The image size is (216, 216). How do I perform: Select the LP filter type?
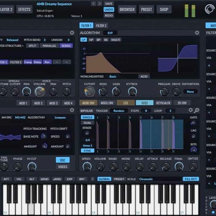click(x=83, y=40)
